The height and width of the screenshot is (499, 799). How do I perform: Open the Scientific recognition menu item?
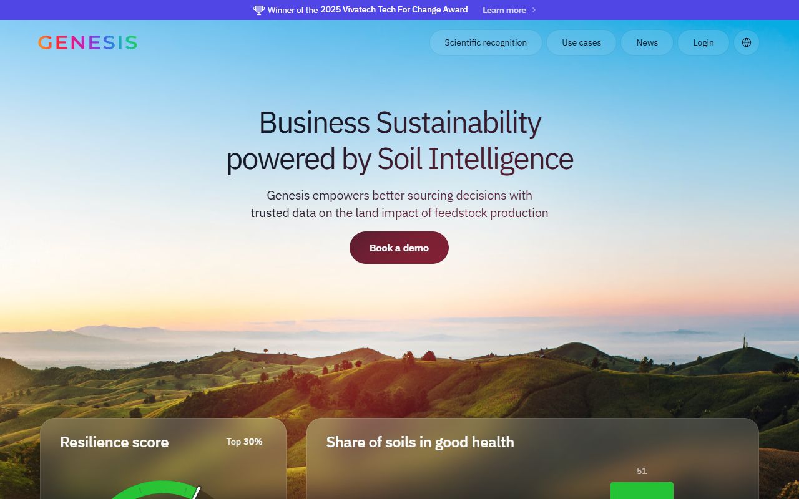click(486, 42)
